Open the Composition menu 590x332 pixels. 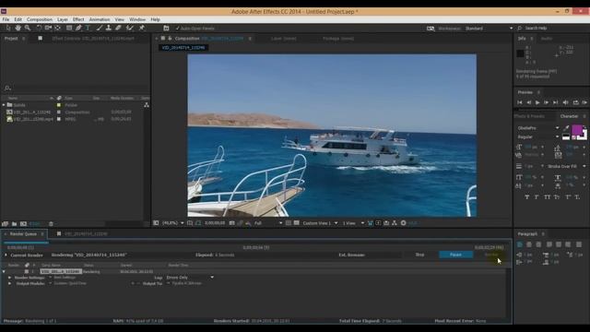tap(40, 19)
